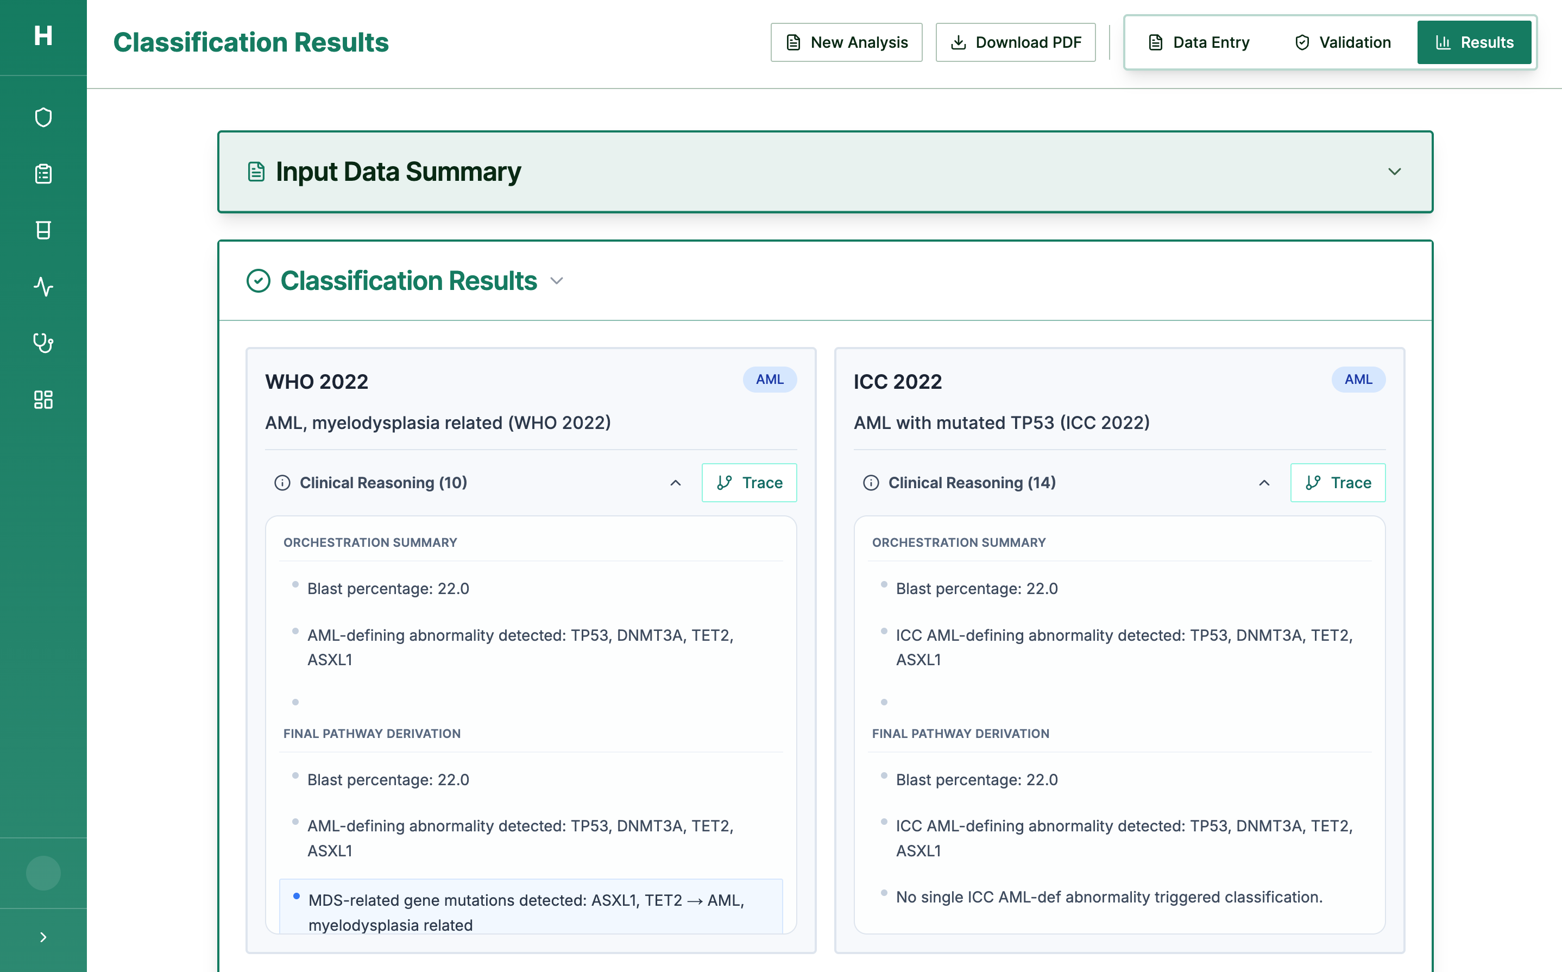Image resolution: width=1562 pixels, height=972 pixels.
Task: Click the H logo at top left
Action: point(43,36)
